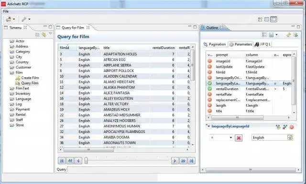Viewport: 306px width, 184px height.
Task: Open the Payment folder in menu tree
Action: 22,109
